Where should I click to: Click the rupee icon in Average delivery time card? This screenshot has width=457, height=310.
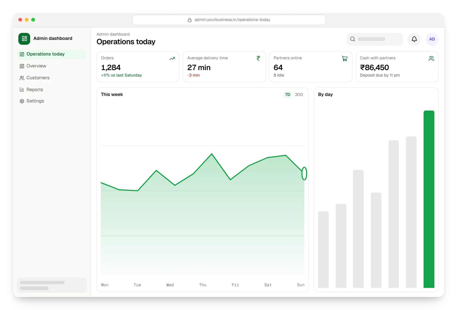tap(258, 58)
